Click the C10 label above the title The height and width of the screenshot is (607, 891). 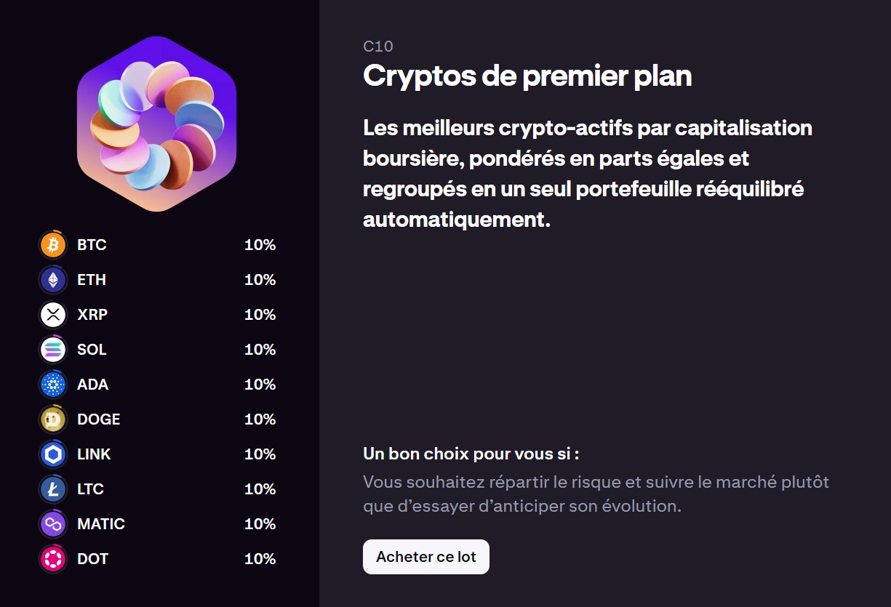pos(377,47)
